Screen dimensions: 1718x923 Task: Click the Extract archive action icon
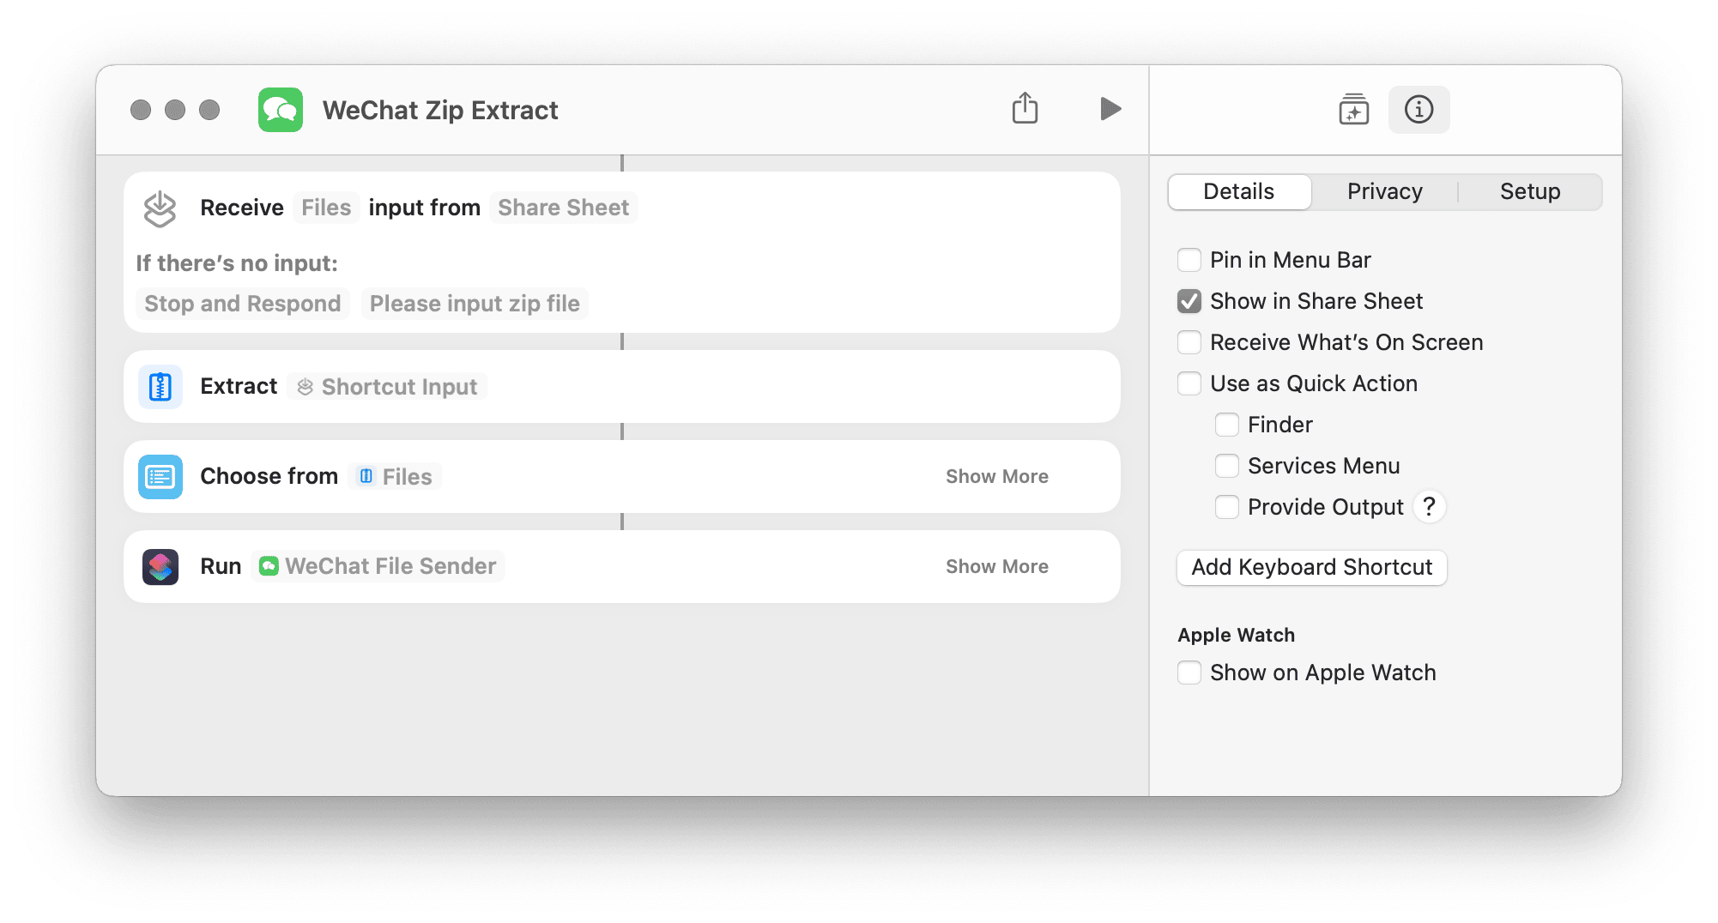click(160, 387)
